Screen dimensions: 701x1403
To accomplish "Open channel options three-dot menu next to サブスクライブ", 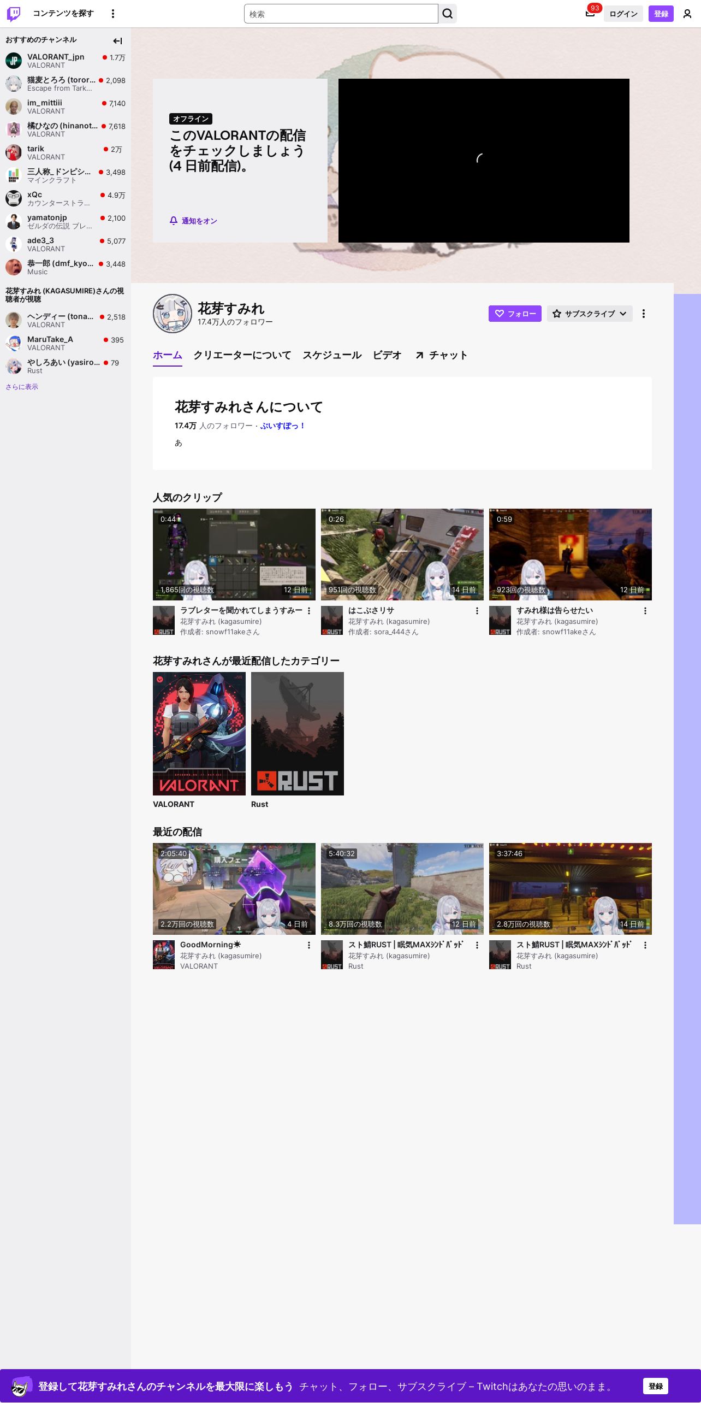I will tap(644, 314).
